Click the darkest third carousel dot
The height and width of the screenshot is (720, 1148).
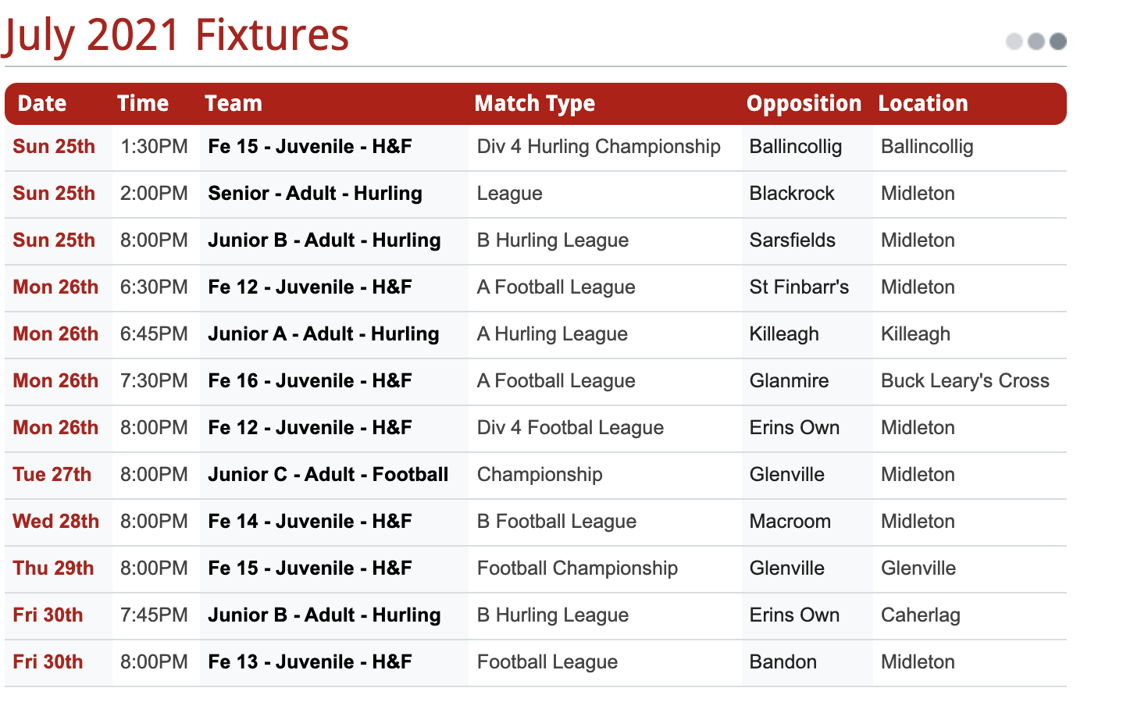pos(1058,41)
